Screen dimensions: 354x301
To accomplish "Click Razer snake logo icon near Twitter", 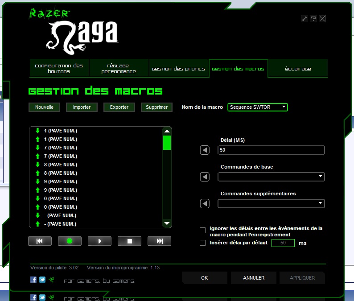I will click(51, 280).
